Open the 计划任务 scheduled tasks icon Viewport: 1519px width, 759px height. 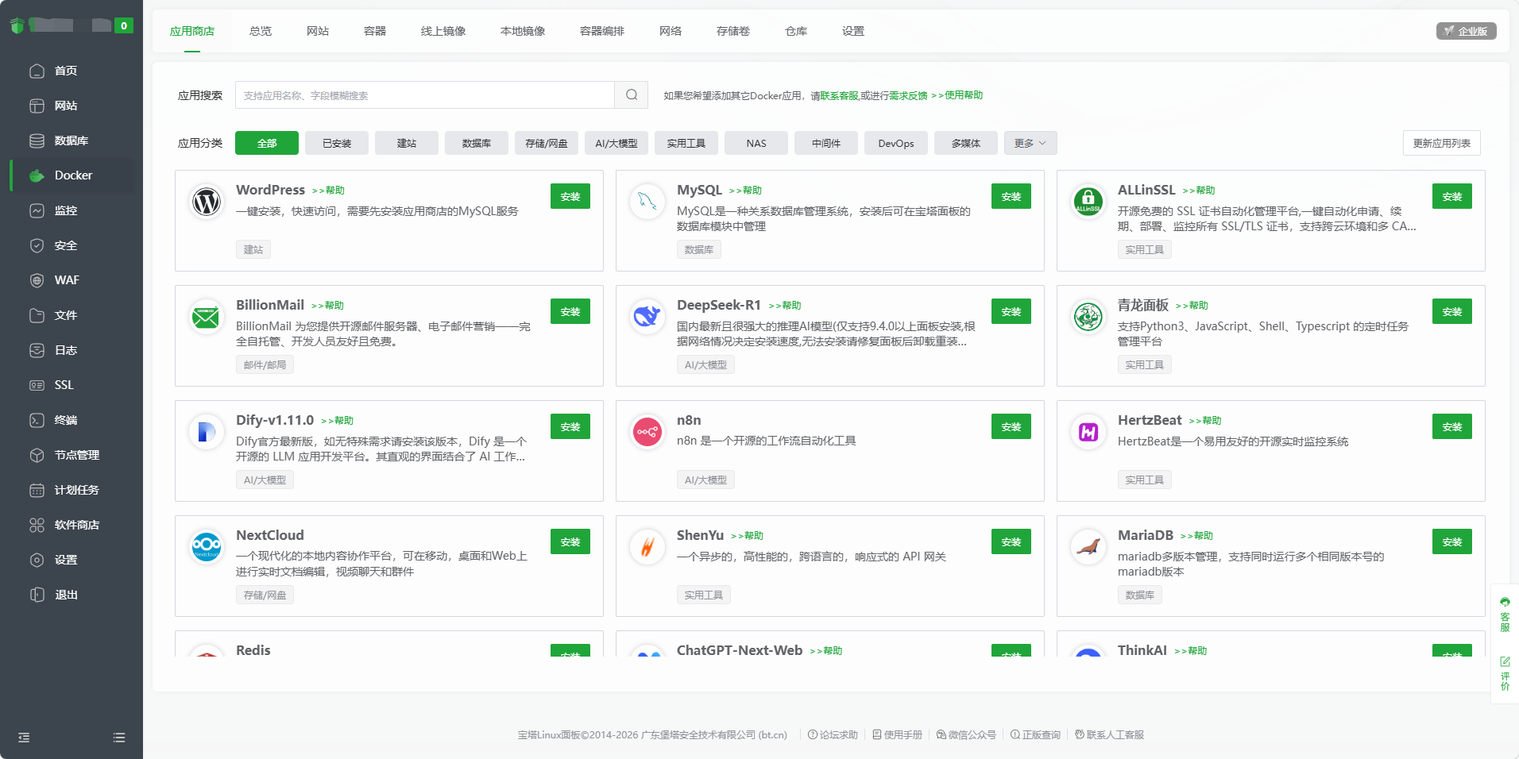(x=37, y=490)
